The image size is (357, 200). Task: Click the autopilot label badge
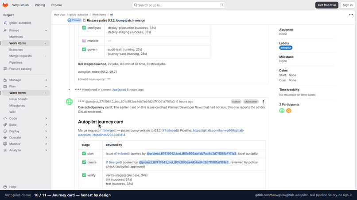pos(286,48)
